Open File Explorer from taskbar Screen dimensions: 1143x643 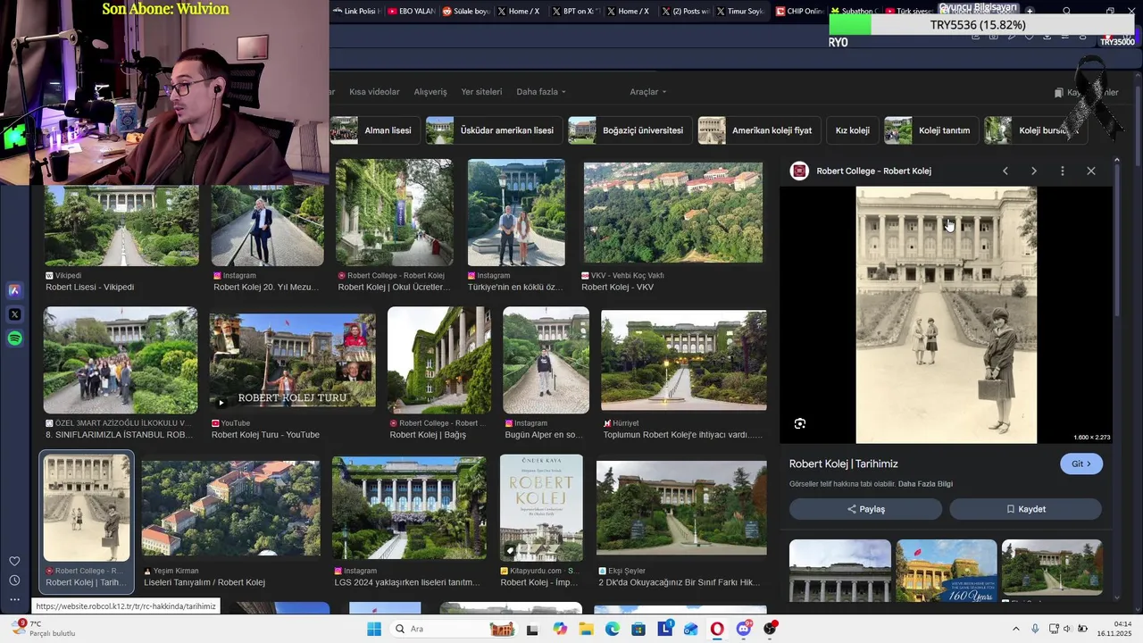point(587,629)
